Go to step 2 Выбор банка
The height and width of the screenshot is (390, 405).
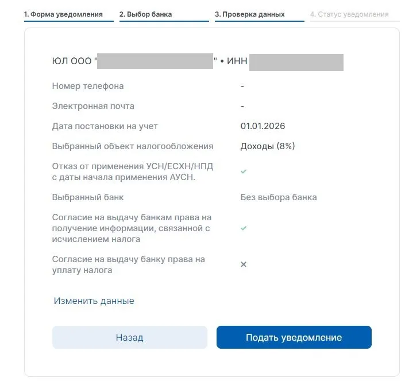(x=145, y=14)
